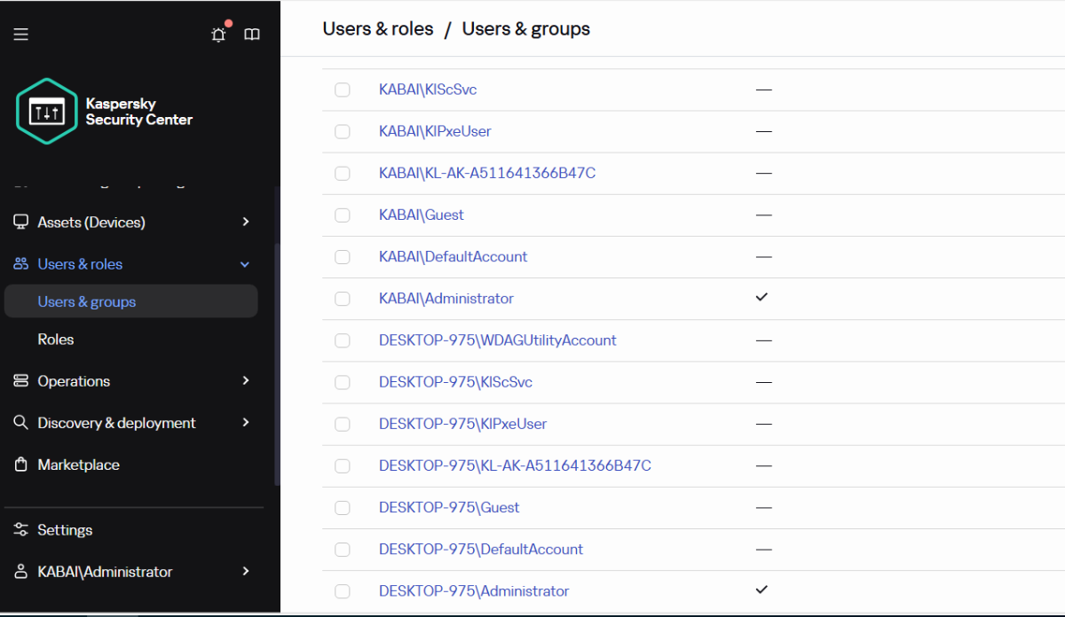Click the user account person icon

click(x=21, y=572)
